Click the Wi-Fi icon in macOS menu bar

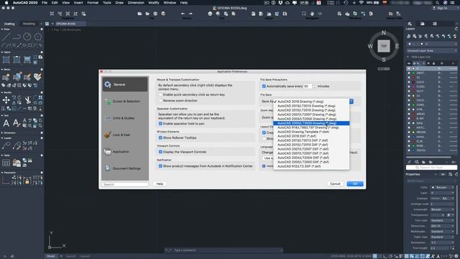(362, 3)
